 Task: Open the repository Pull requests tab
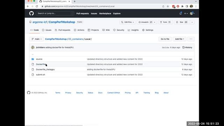coord(63,30)
